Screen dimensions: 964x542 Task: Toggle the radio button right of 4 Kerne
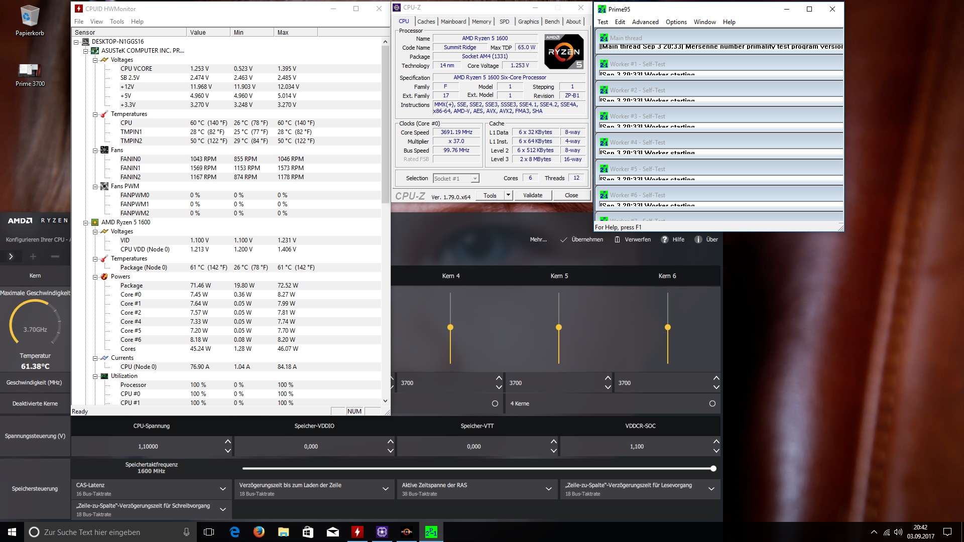pyautogui.click(x=712, y=403)
